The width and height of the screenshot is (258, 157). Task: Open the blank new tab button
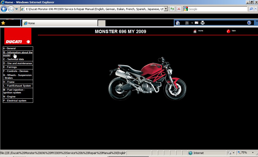click(x=102, y=23)
